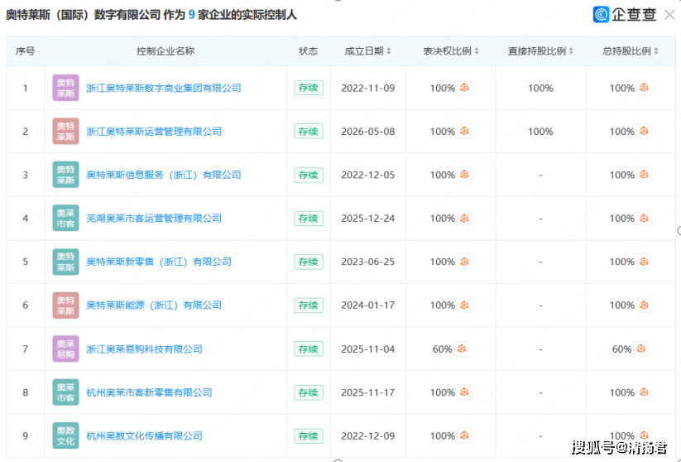Select date cell 2024-01-17
Screen dimensions: 681x462
[368, 306]
